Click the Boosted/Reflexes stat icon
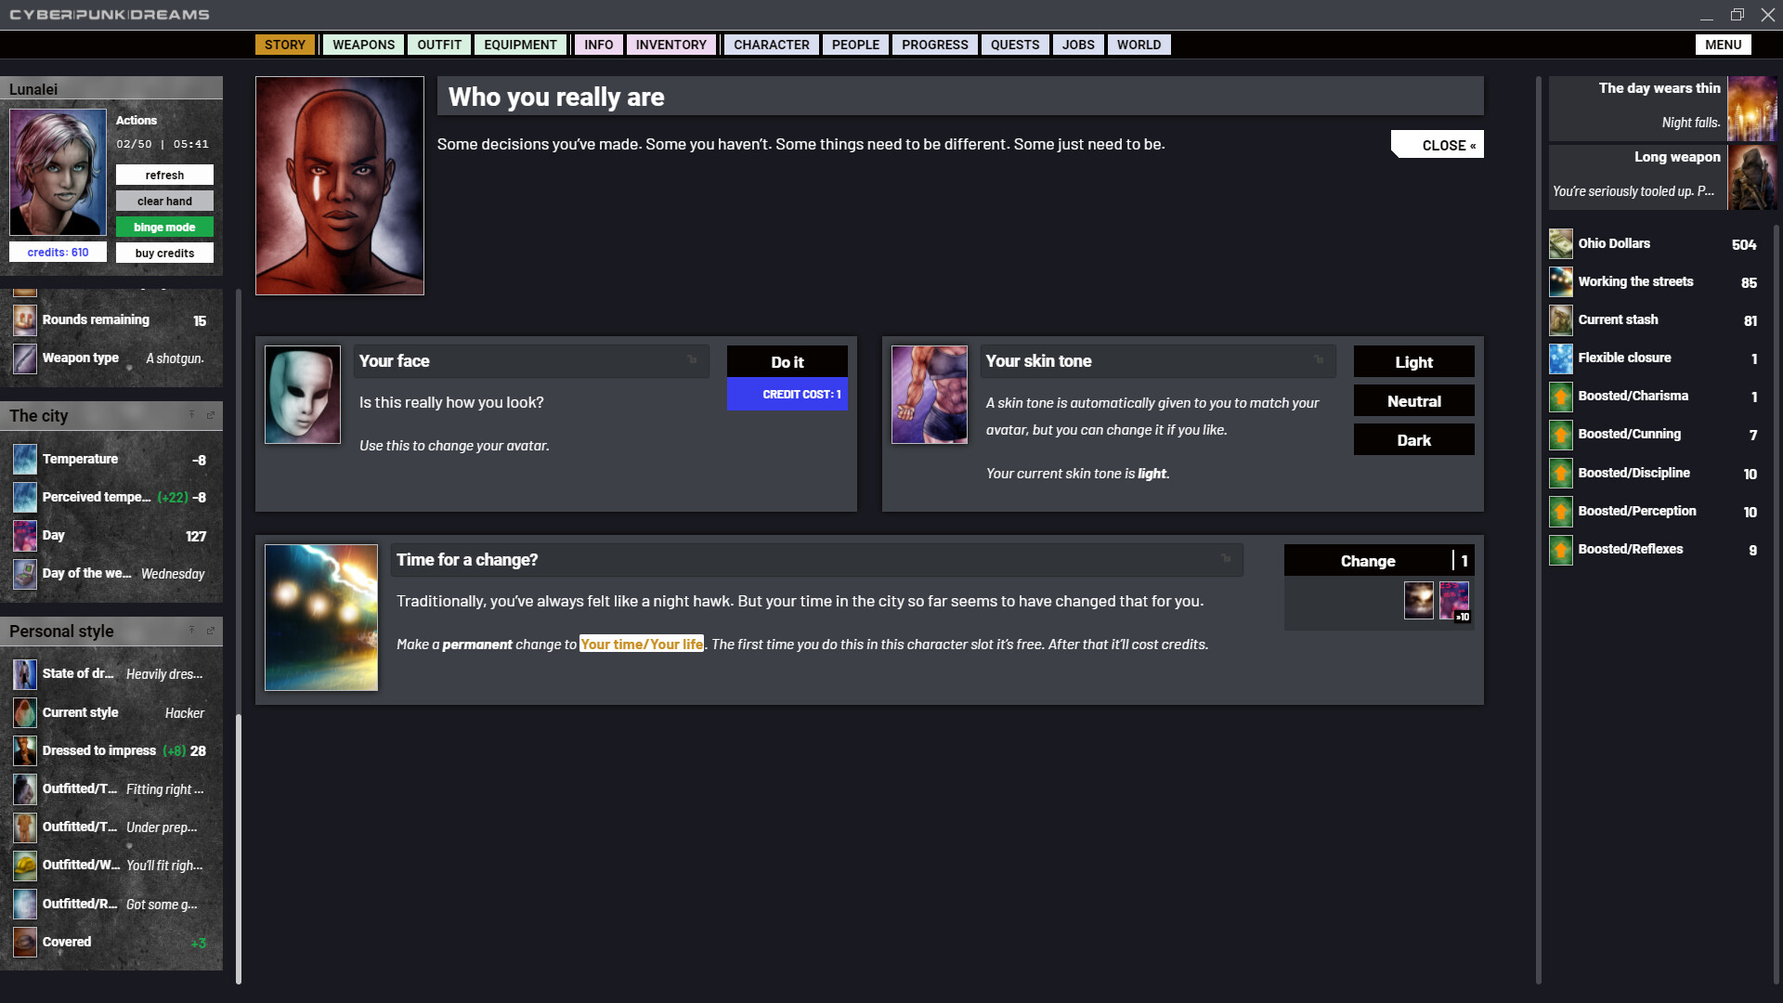Viewport: 1783px width, 1003px height. coord(1559,549)
